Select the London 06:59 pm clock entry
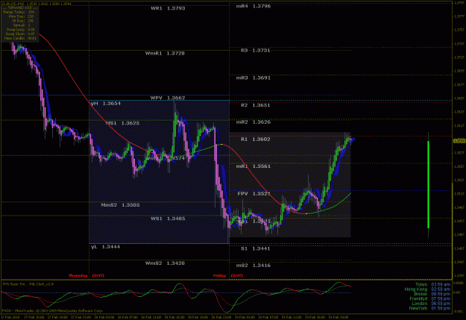The height and width of the screenshot is (320, 466). click(431, 304)
